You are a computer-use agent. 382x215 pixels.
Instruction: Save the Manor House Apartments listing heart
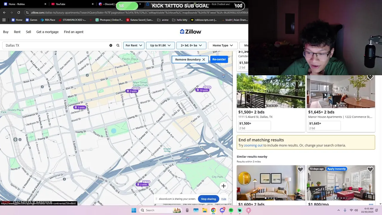(x=370, y=77)
